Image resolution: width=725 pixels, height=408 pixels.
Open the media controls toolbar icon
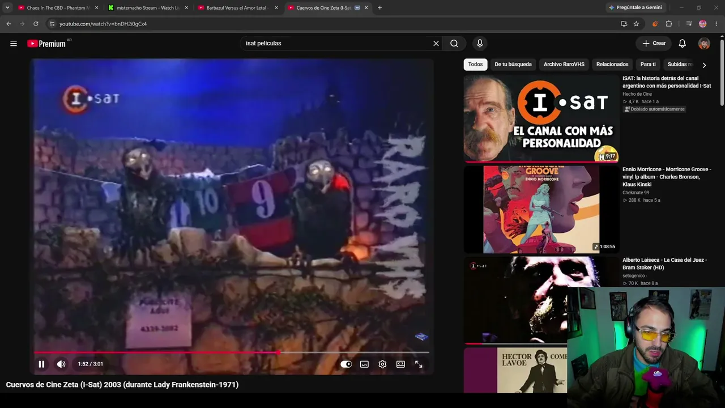tap(689, 24)
